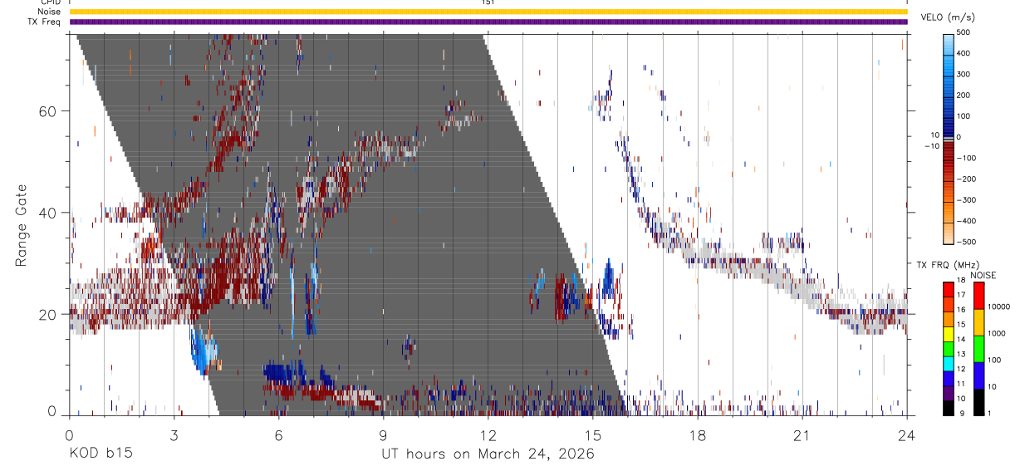This screenshot has height=471, width=1020.
Task: Select the yellow 1000–10000 segment of NOISE bar
Action: tap(978, 321)
